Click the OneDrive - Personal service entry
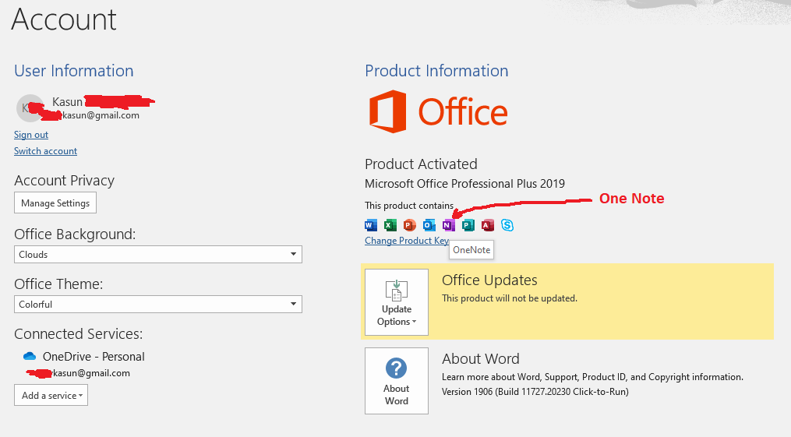791x437 pixels. coord(94,356)
